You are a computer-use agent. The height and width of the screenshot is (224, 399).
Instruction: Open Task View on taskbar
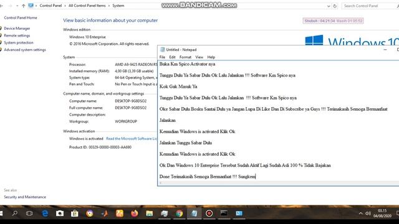click(x=29, y=213)
